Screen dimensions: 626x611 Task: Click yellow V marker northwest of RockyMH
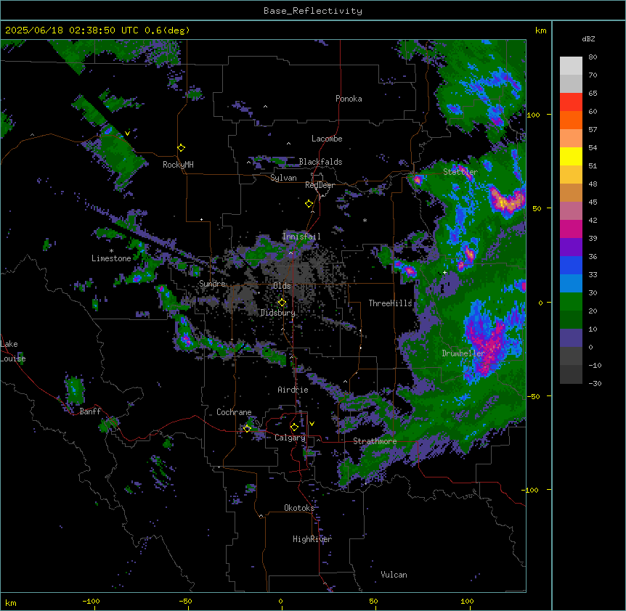coord(127,134)
